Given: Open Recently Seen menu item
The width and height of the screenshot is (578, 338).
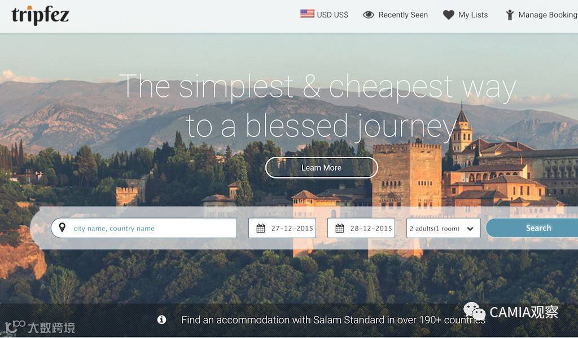Looking at the screenshot, I should (x=395, y=15).
